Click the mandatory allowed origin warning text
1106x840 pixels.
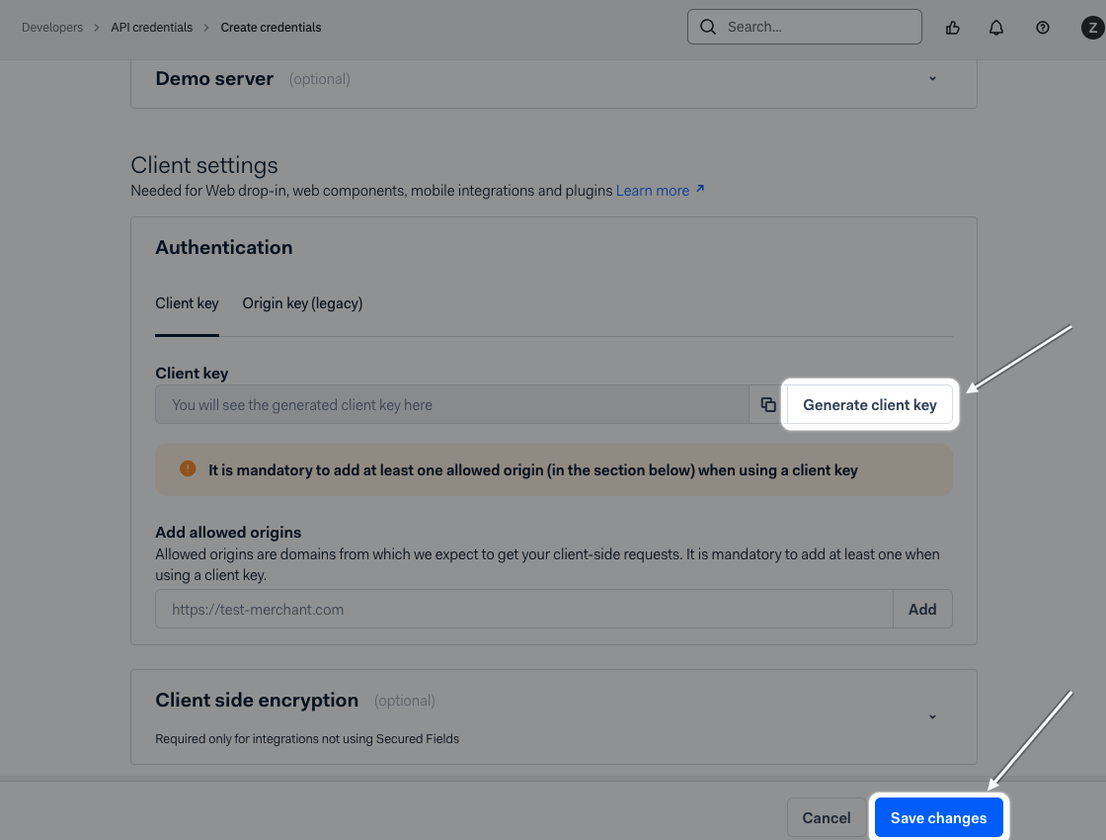pos(532,470)
